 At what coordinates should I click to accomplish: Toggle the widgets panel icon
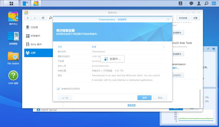214,3
